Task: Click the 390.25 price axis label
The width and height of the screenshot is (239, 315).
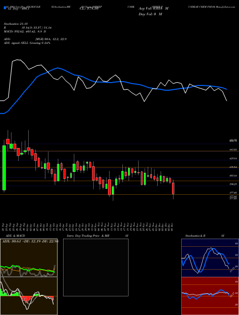Action: 233,184
